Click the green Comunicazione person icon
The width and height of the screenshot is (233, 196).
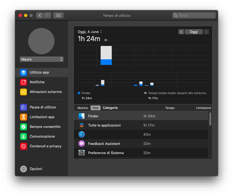tap(24, 137)
